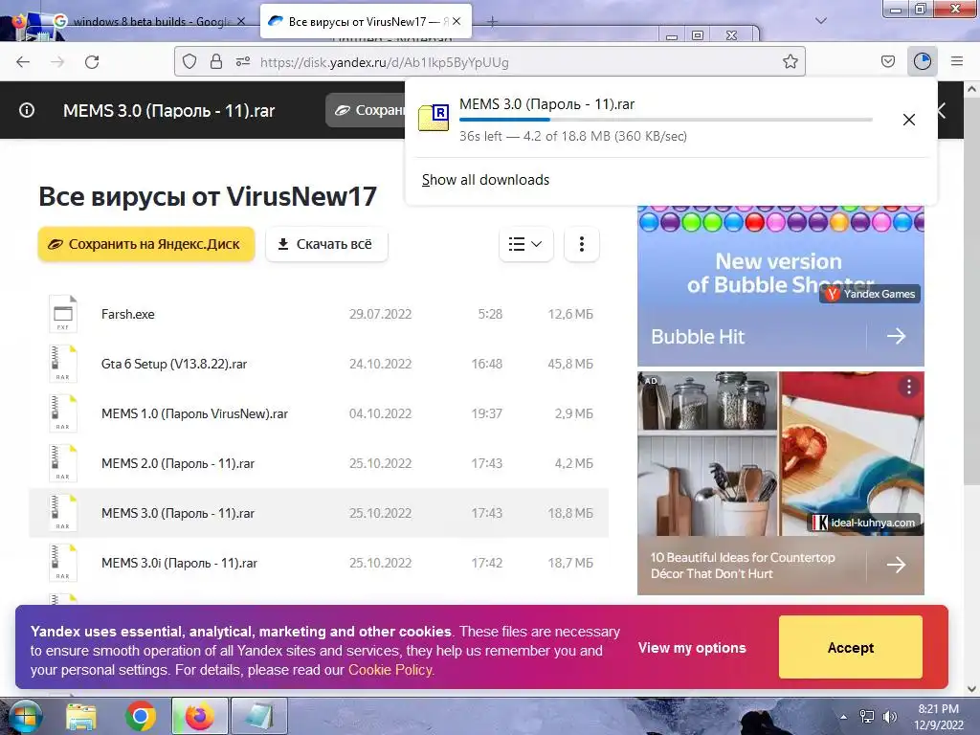Screen dimensions: 980x735
Task: Click the Farsh.exe file icon
Action: pos(63,314)
